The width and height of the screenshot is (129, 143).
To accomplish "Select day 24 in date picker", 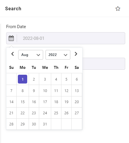I will coord(45,113).
